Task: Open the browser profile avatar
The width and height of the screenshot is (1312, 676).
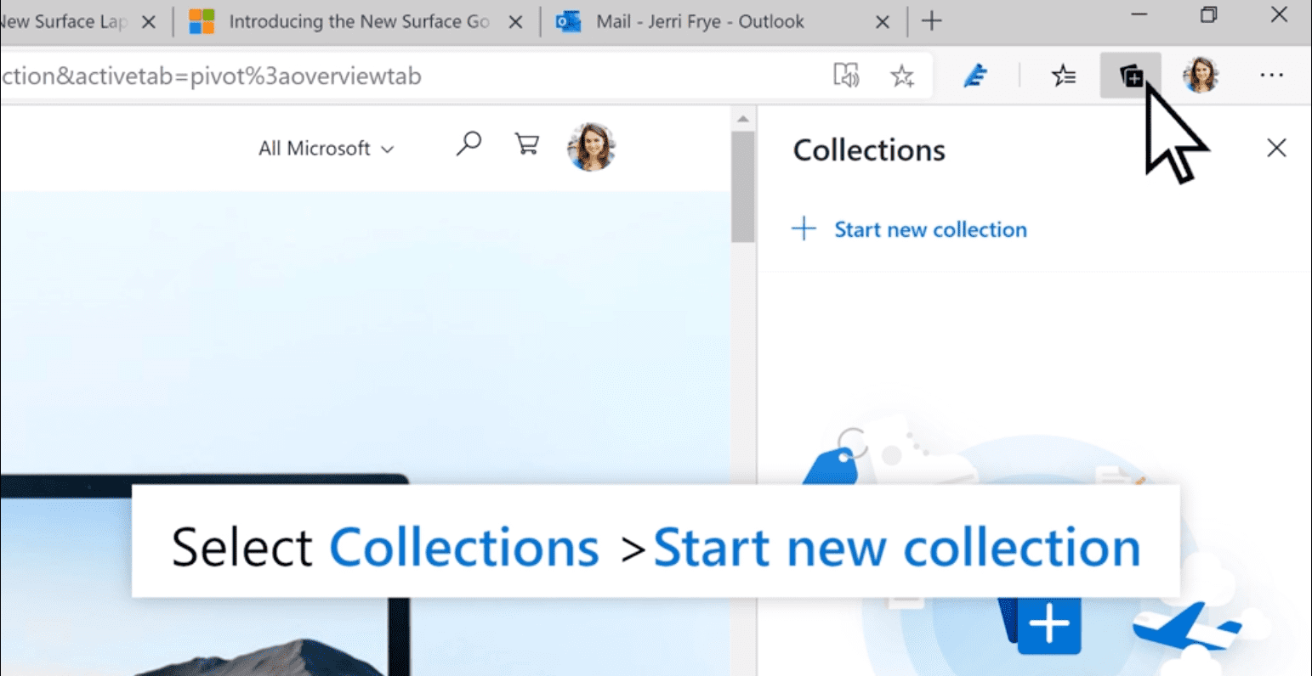Action: [1201, 76]
